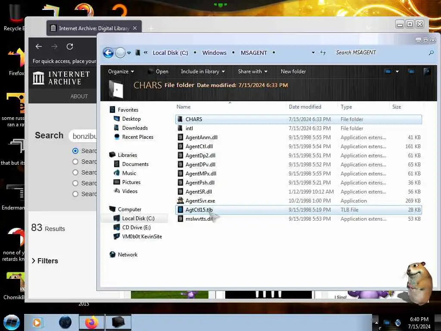This screenshot has height=331, width=441.
Task: Click the magnifier icon in Explorer search
Action: point(431,53)
